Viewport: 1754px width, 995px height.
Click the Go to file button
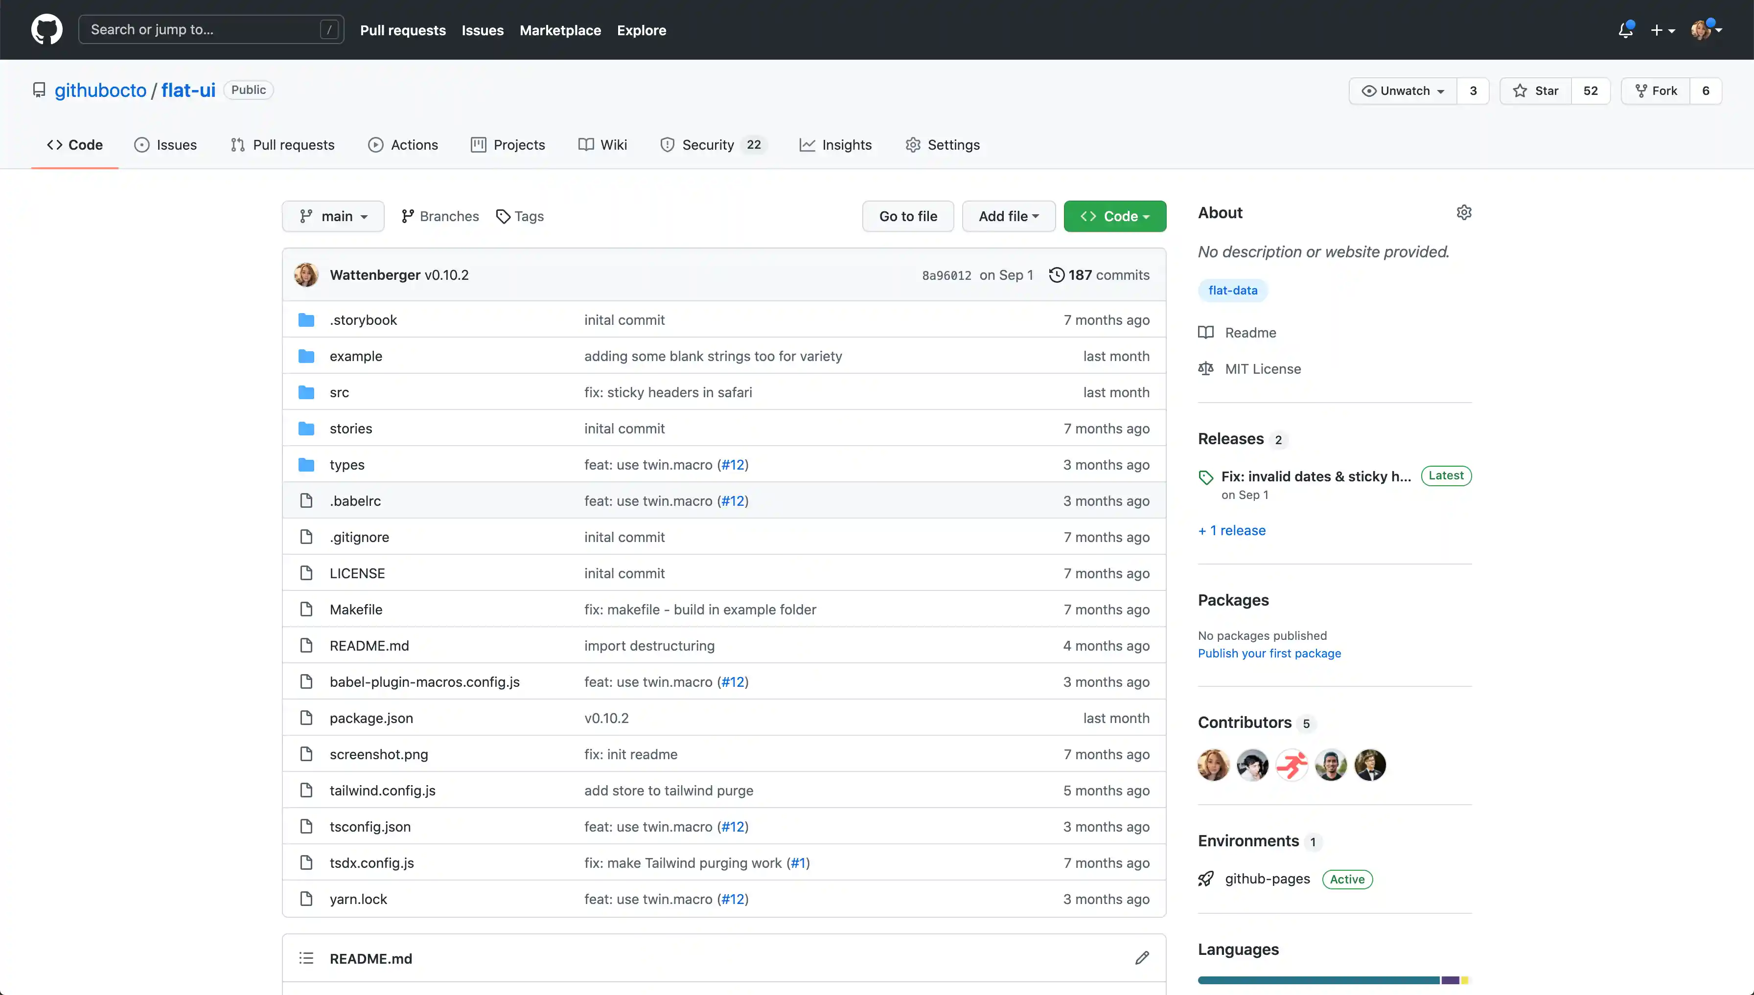908,216
